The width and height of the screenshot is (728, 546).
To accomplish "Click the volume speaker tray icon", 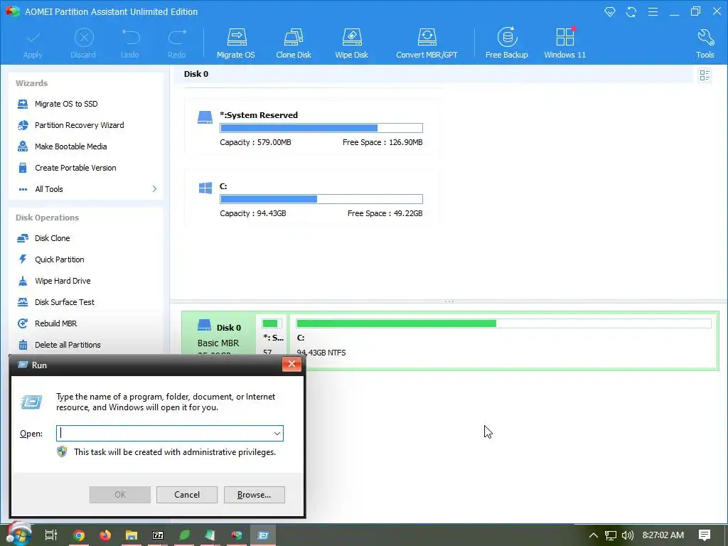I will [627, 535].
